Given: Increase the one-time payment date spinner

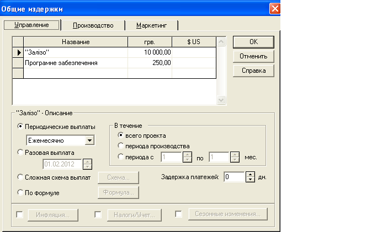Looking at the screenshot, I should 88,161.
